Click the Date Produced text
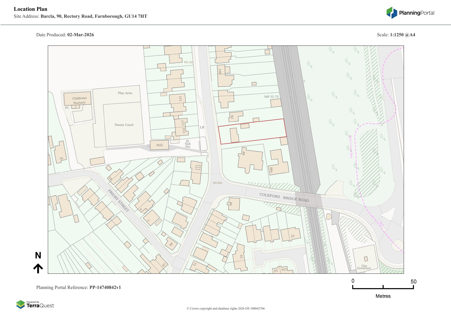This screenshot has width=451, height=319. click(x=65, y=35)
